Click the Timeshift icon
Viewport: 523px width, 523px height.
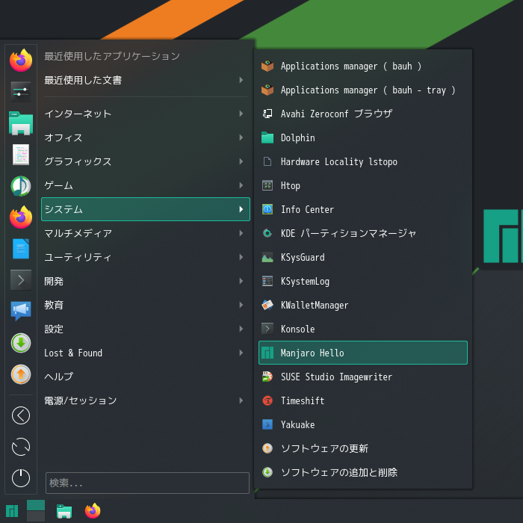(267, 400)
